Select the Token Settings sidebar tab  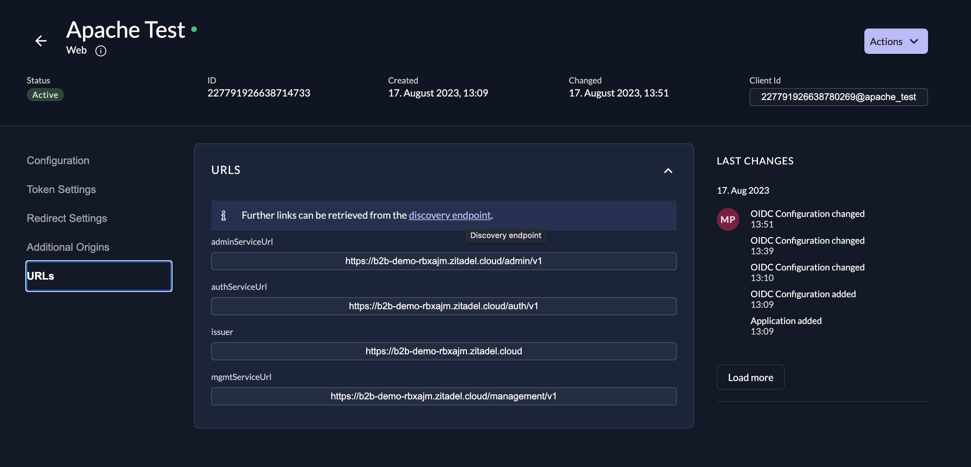(x=61, y=189)
